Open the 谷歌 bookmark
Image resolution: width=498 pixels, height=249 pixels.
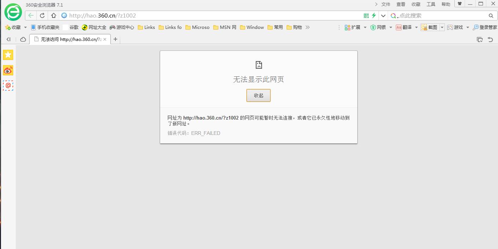click(71, 27)
